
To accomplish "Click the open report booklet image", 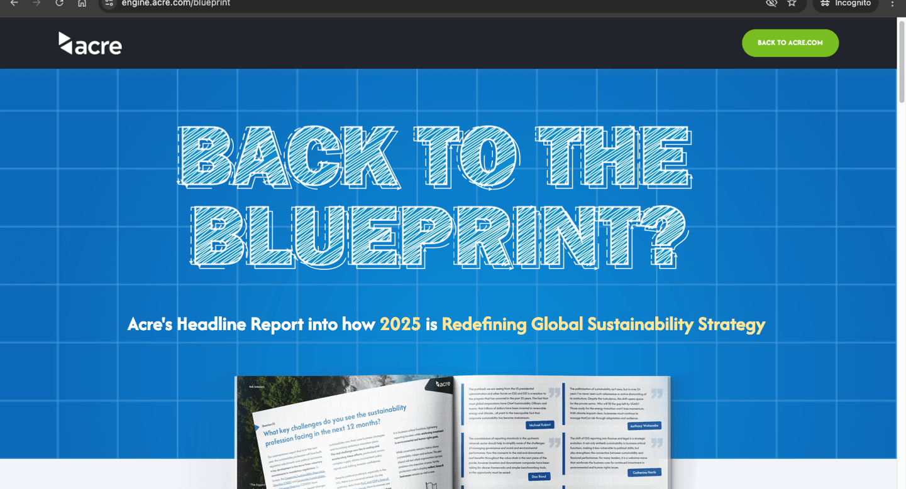I will point(453,432).
